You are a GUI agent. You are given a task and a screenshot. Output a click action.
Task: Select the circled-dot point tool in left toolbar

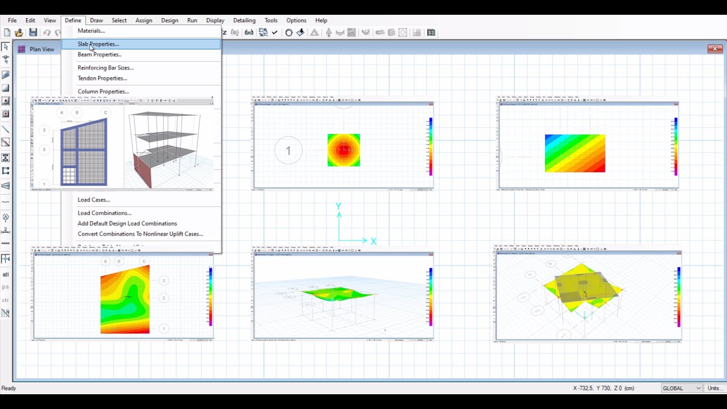[x=6, y=114]
